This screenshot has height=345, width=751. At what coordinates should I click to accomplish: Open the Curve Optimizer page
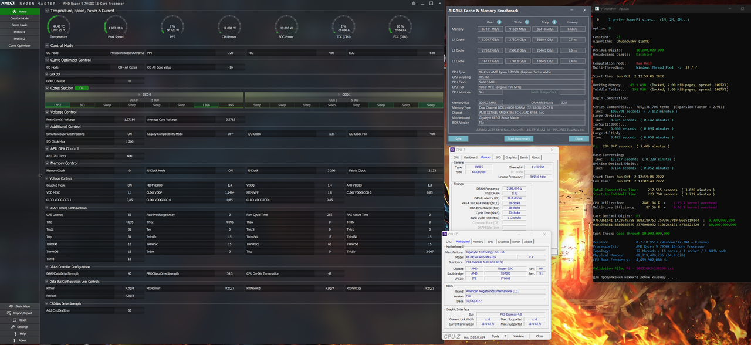[x=20, y=45]
